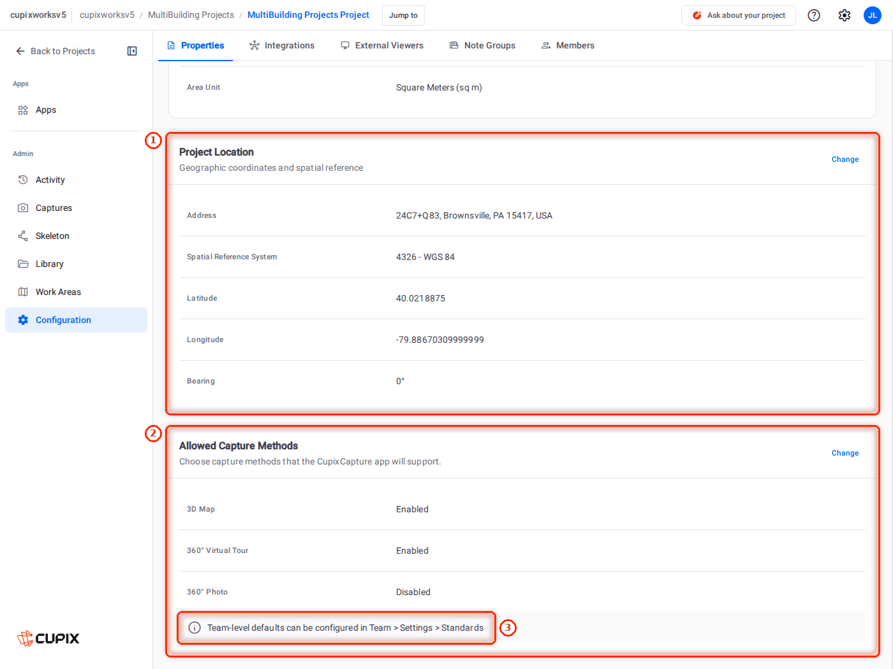
Task: Click the Library folder icon
Action: click(x=23, y=264)
